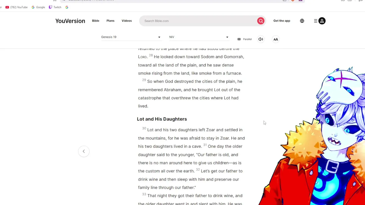Toggle Parallel reading mode
365x205 pixels.
pyautogui.click(x=245, y=39)
